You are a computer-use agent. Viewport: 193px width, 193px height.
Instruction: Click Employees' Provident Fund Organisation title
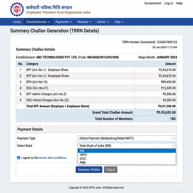[x=58, y=12]
